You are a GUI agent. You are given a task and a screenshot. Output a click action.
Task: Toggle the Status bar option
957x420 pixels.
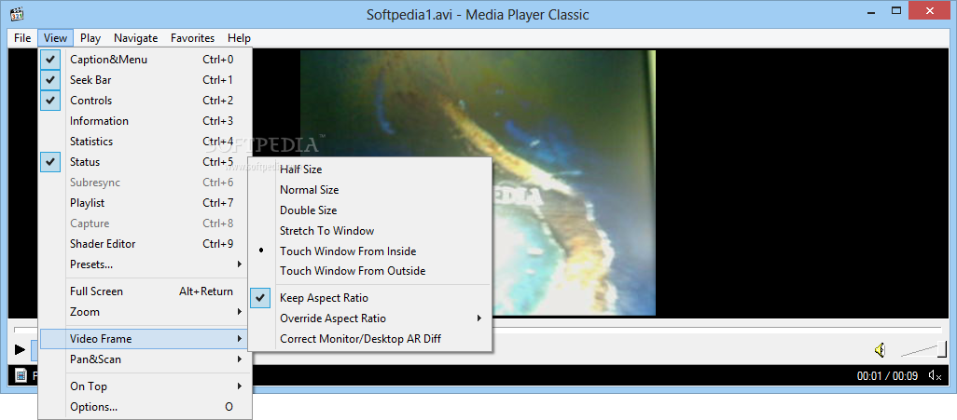(146, 161)
